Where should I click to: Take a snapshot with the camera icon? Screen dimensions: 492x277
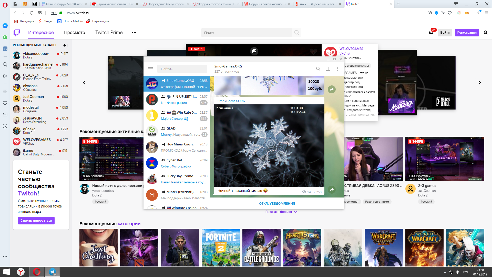(x=430, y=13)
